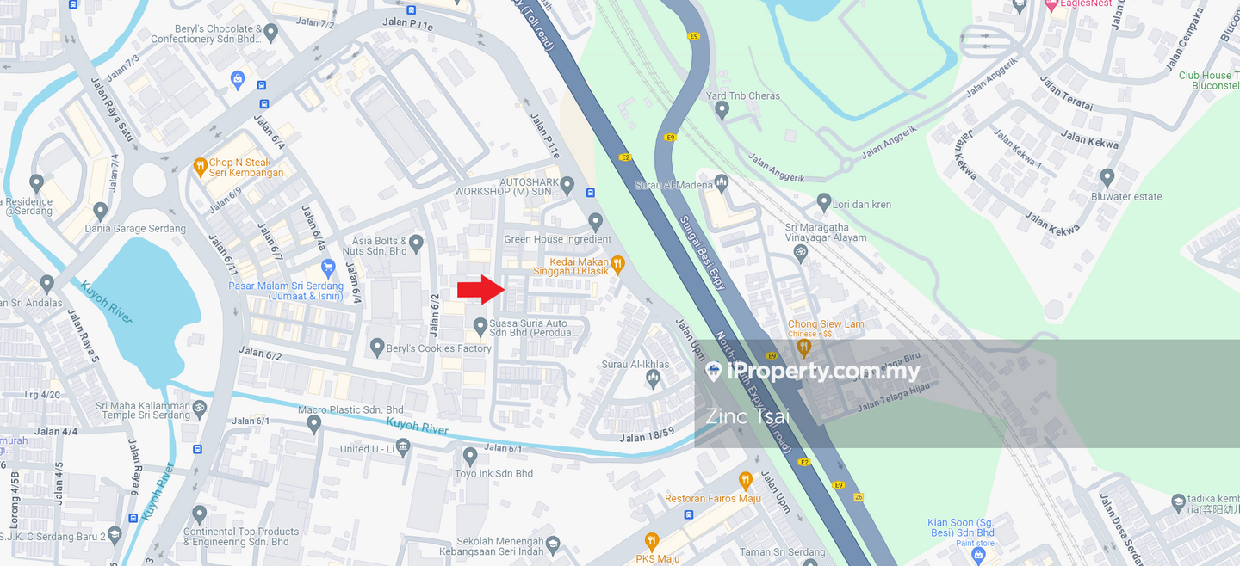
Task: Open the Dania Garage Serdang pin
Action: (x=101, y=211)
